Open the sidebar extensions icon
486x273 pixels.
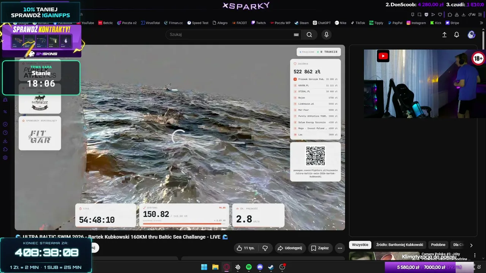(x=5, y=149)
